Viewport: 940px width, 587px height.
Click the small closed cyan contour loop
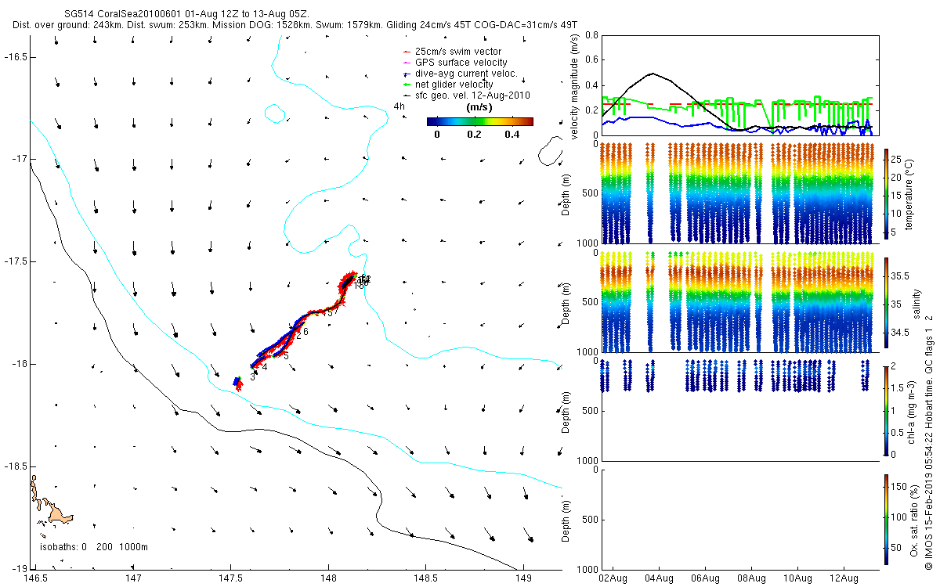click(275, 113)
